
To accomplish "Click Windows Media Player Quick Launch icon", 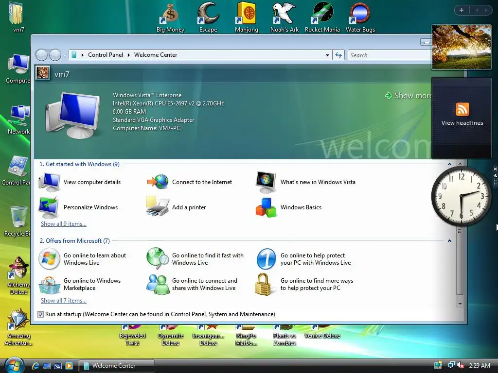I will pos(69,366).
